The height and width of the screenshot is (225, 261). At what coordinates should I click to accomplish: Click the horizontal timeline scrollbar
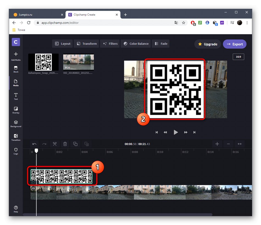tap(118, 215)
